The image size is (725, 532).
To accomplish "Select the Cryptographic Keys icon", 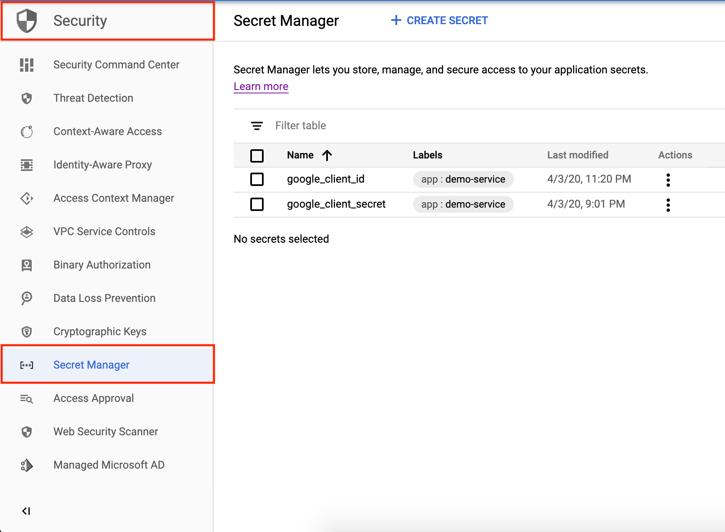I will [x=26, y=331].
